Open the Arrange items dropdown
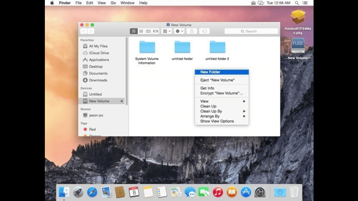This screenshot has height=201, width=358. point(167,31)
